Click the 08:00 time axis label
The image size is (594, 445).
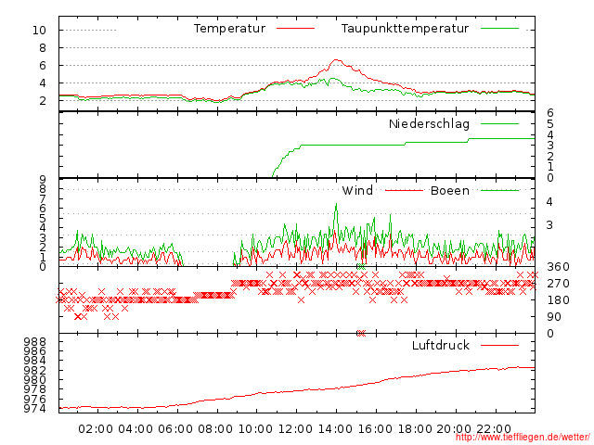pyautogui.click(x=215, y=429)
